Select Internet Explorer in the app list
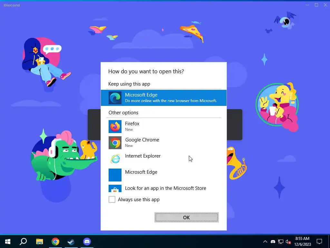The height and width of the screenshot is (248, 330). (163, 159)
